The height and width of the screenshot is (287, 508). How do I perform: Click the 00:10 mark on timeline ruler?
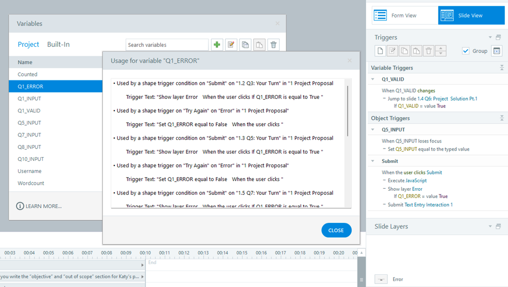(145, 252)
